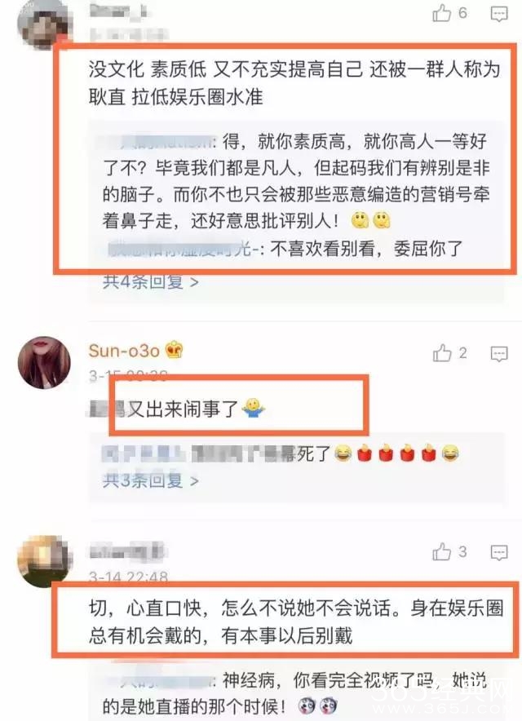Expand 共3条回复 replies thread
The height and width of the screenshot is (721, 522).
point(150,480)
